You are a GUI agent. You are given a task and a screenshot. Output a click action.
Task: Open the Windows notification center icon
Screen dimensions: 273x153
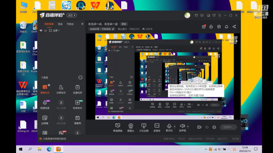click(256, 149)
